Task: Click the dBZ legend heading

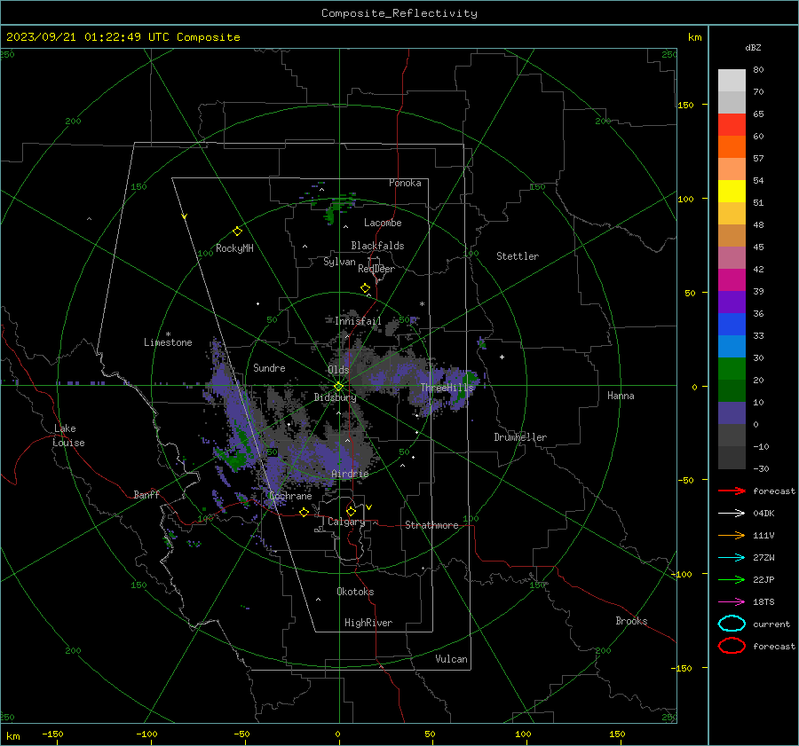Action: point(753,47)
